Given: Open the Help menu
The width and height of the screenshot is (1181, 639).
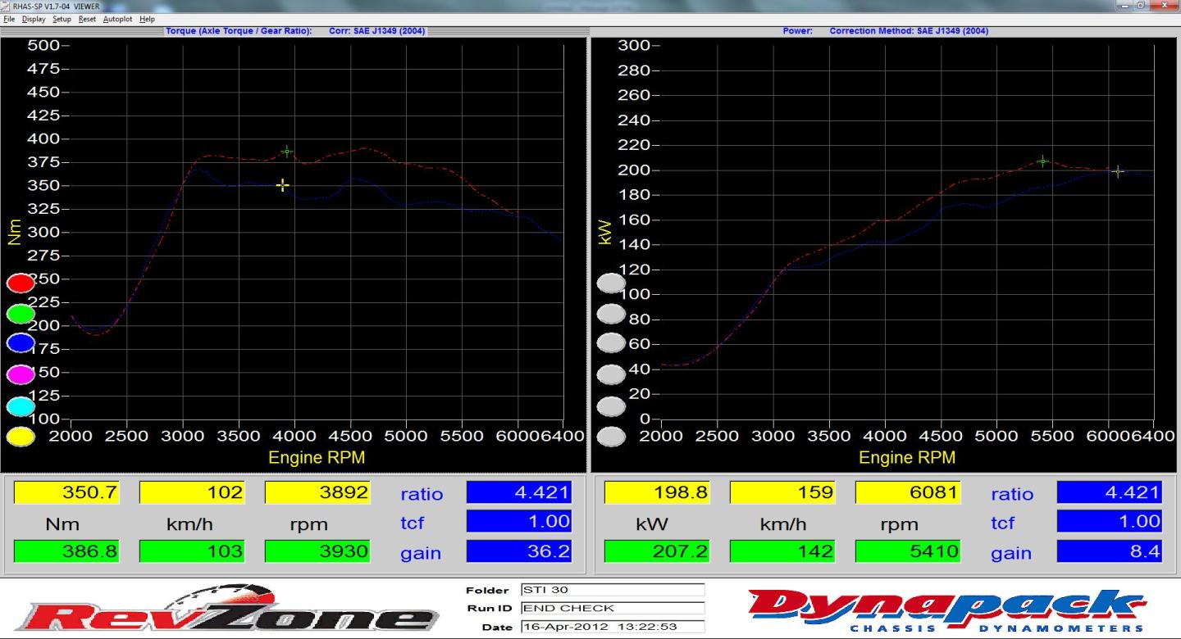Looking at the screenshot, I should [147, 19].
